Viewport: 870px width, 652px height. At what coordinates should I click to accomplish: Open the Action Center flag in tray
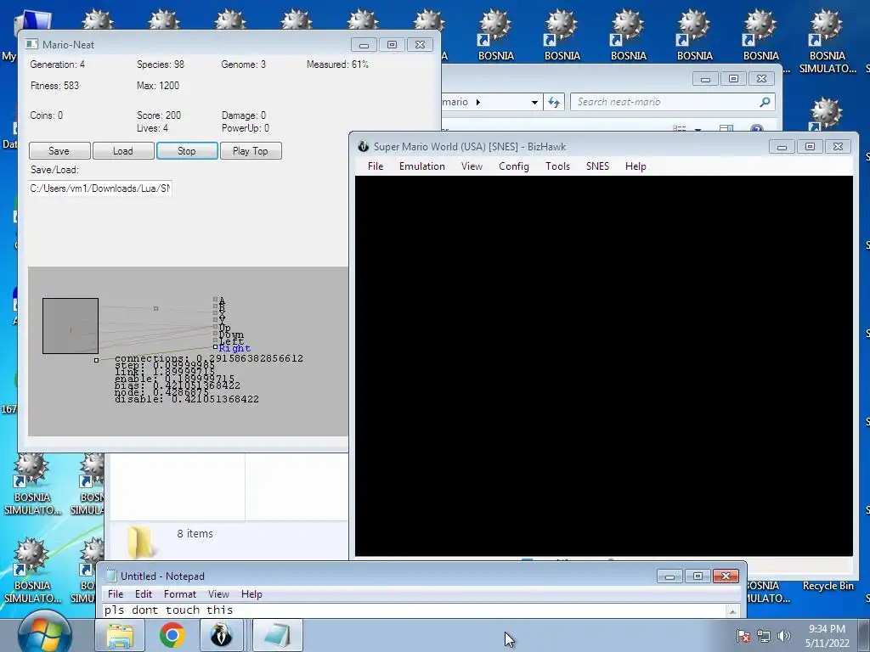743,636
